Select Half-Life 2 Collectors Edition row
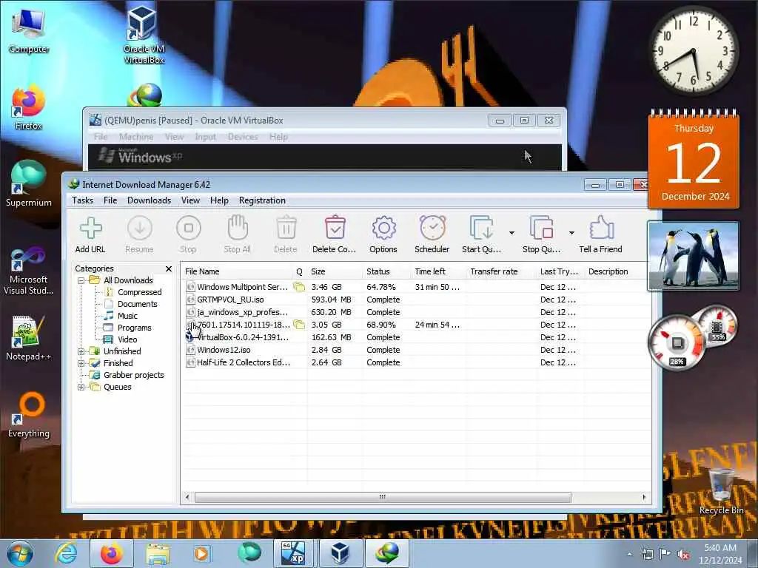 point(416,362)
